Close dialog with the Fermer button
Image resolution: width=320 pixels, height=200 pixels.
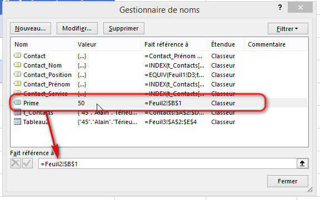pyautogui.click(x=288, y=181)
